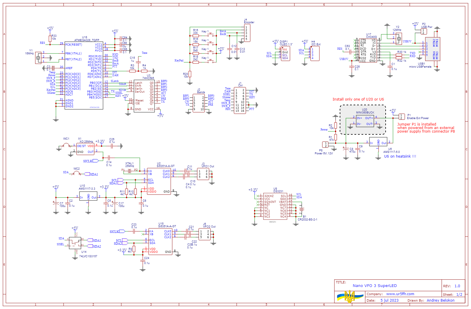Select the U18 ATMEGA328_TQFP chip symbol
Viewport: 471px width, 309px height.
tap(84, 75)
